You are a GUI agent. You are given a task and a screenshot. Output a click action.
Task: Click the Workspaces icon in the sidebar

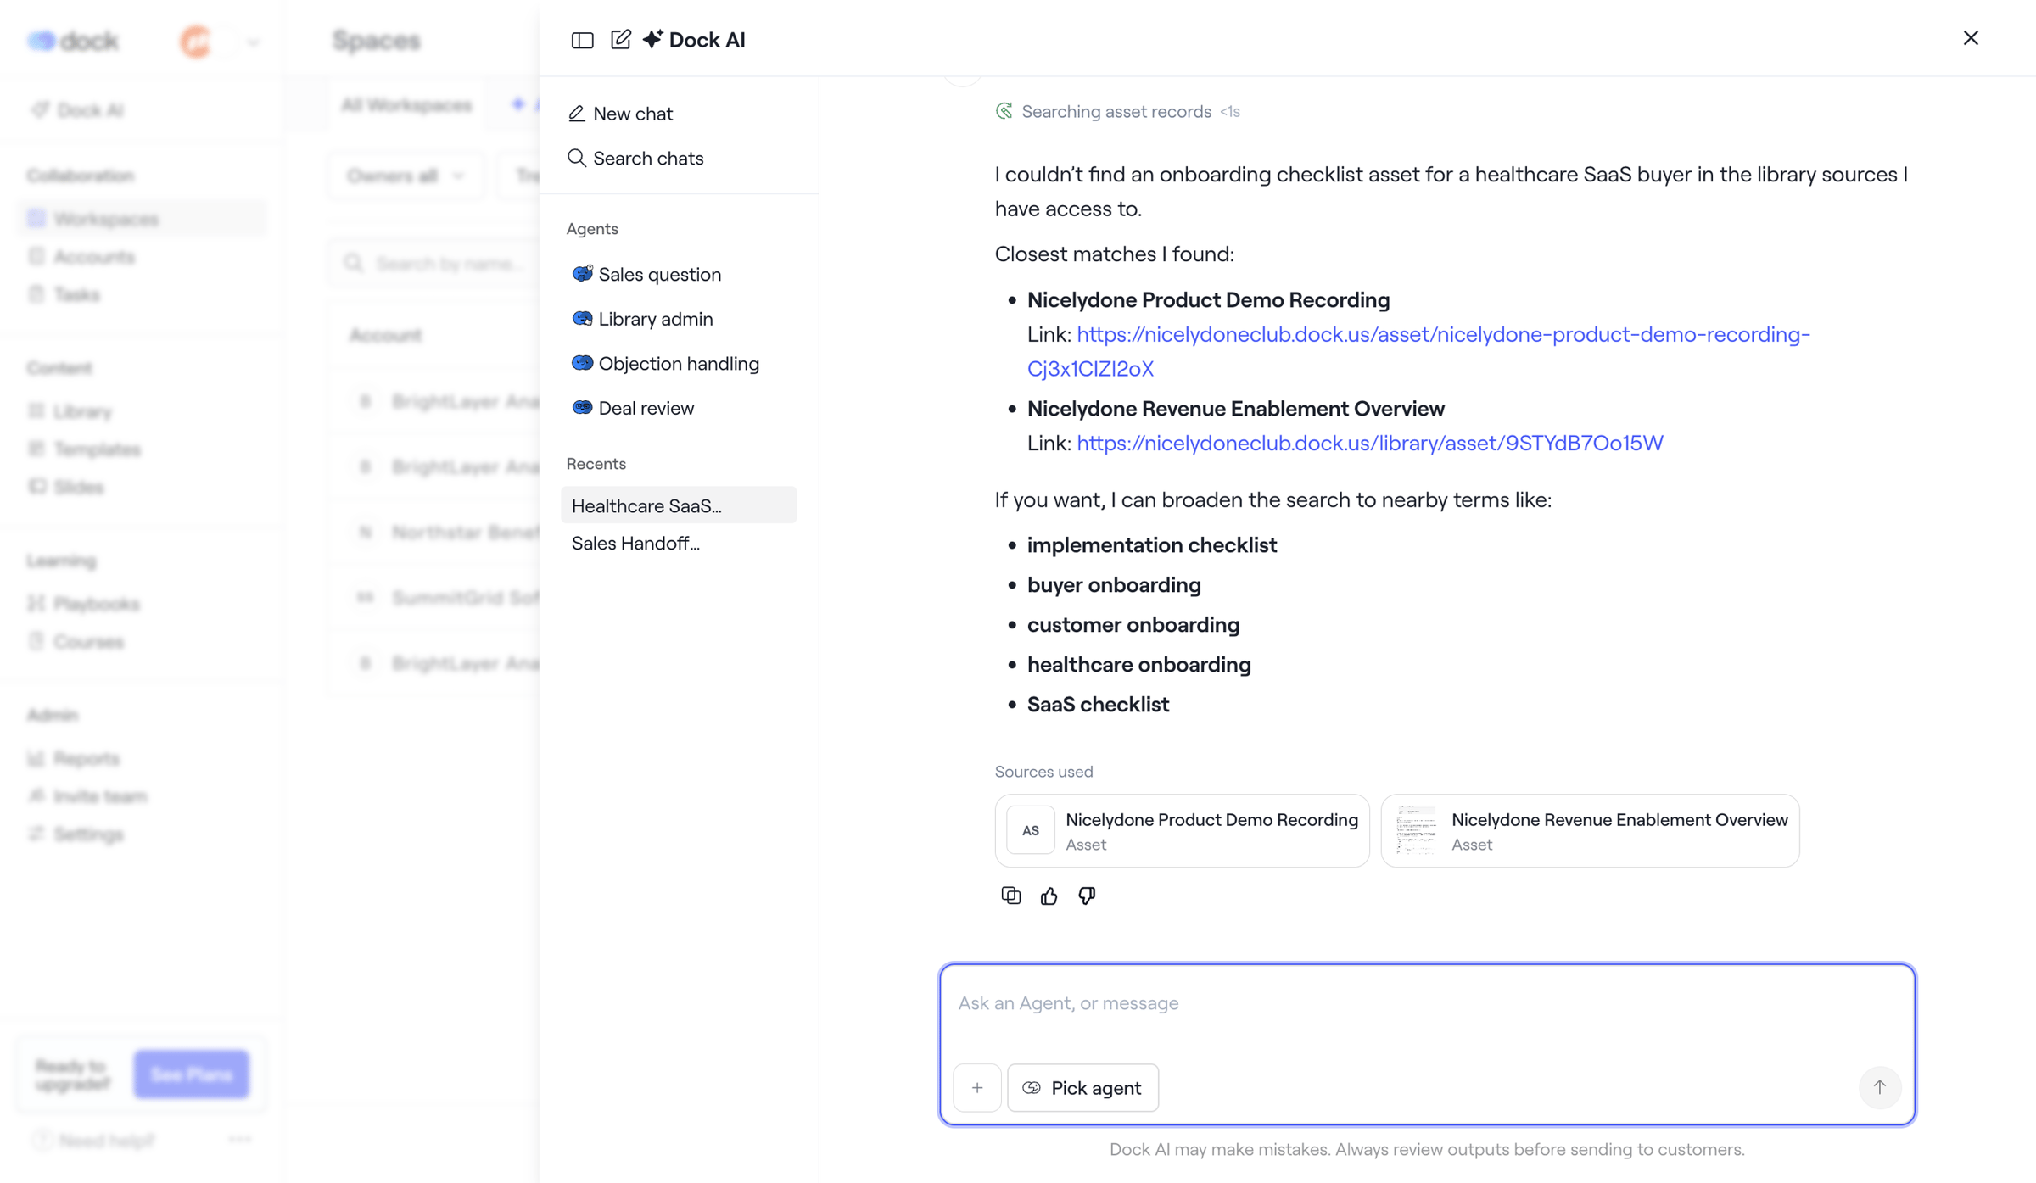click(x=36, y=218)
